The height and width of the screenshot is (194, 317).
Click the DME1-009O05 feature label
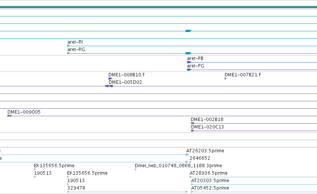pyautogui.click(x=24, y=112)
